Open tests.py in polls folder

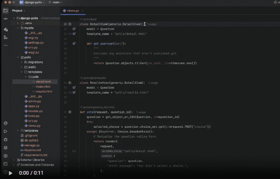[x=32, y=116]
